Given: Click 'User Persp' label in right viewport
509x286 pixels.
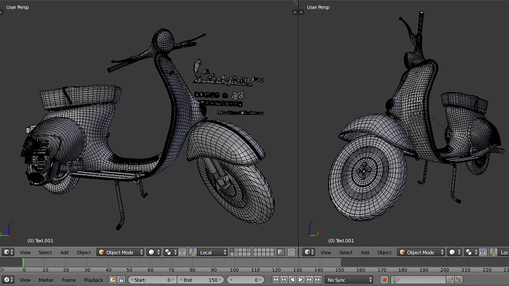Looking at the screenshot, I should (318, 7).
